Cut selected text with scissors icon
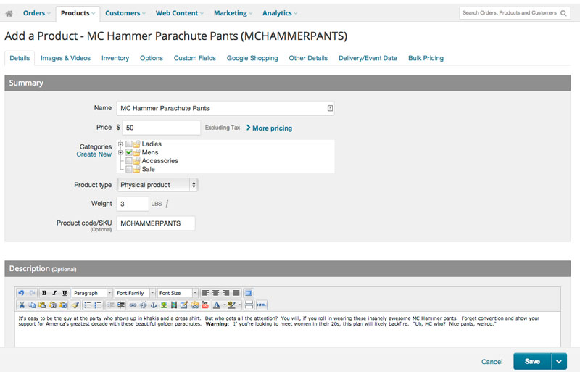The width and height of the screenshot is (580, 372). click(x=22, y=305)
